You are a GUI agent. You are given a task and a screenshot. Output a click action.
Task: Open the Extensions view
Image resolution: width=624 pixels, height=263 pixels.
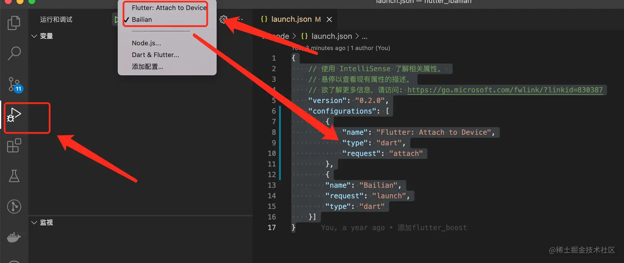click(x=14, y=146)
